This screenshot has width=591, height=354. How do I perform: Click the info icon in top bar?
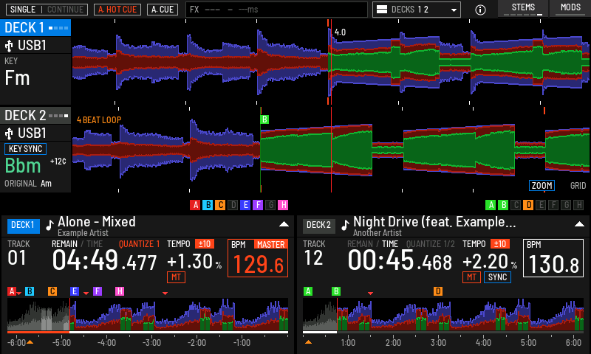[480, 10]
